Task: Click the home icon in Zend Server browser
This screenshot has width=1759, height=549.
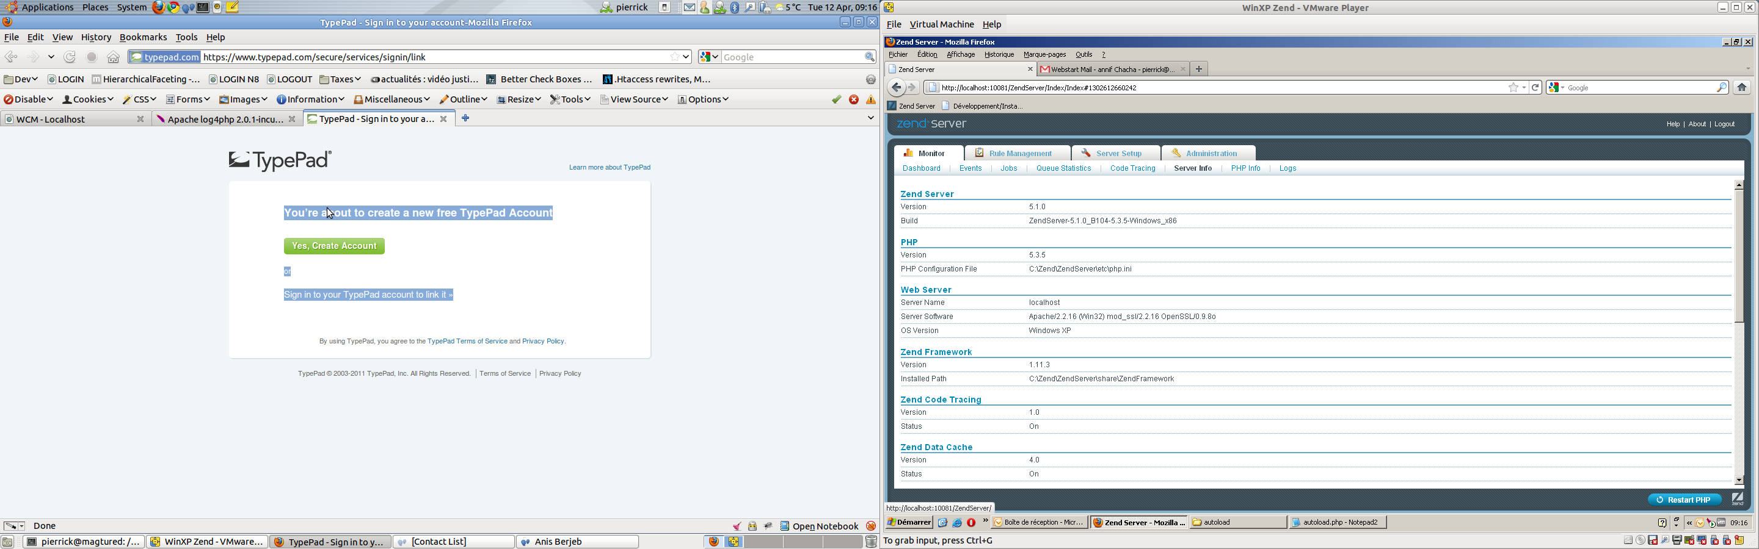Action: pyautogui.click(x=1741, y=87)
